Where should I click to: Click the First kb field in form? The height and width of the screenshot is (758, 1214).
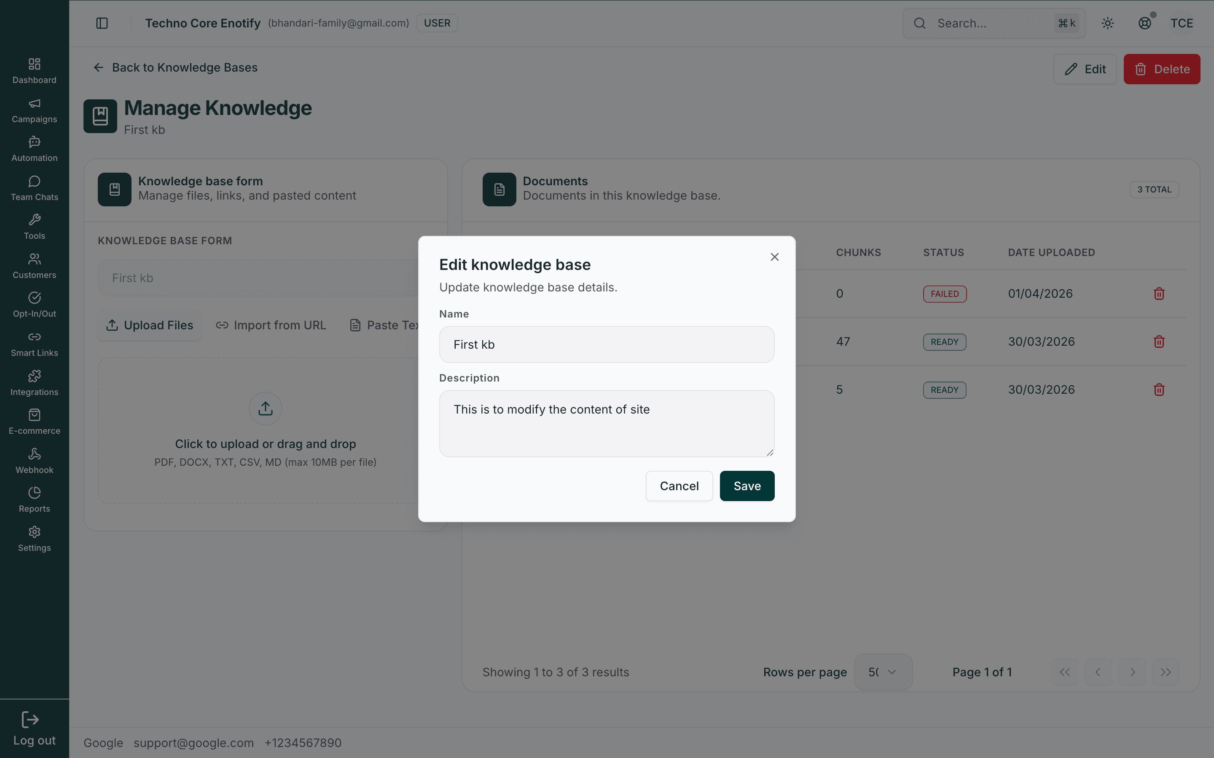(x=258, y=278)
